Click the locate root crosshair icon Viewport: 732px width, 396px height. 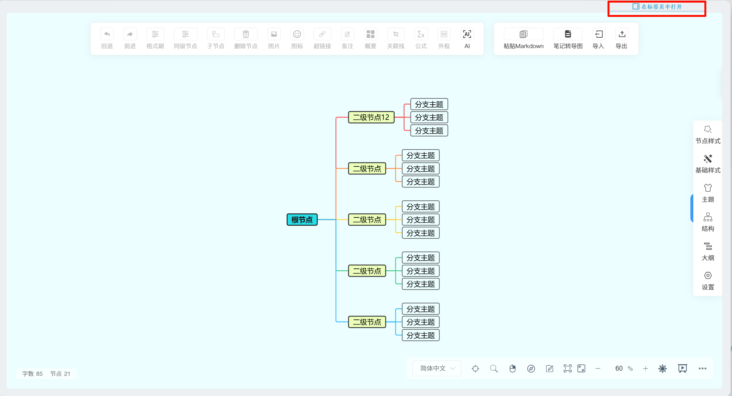(x=475, y=368)
